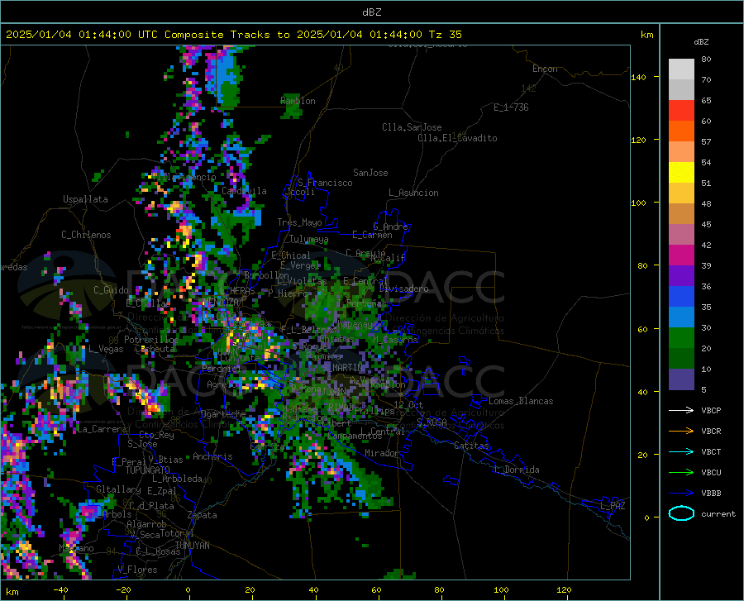The height and width of the screenshot is (601, 744).
Task: Click the SanJose location label
Action: (370, 173)
